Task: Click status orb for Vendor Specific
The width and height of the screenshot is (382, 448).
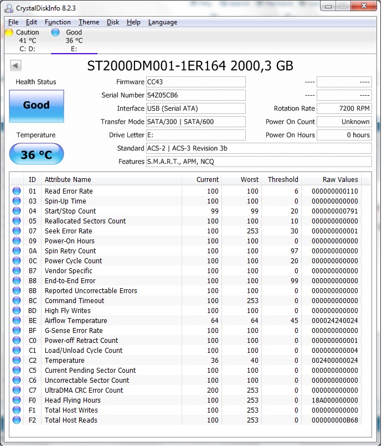Action: click(x=17, y=270)
